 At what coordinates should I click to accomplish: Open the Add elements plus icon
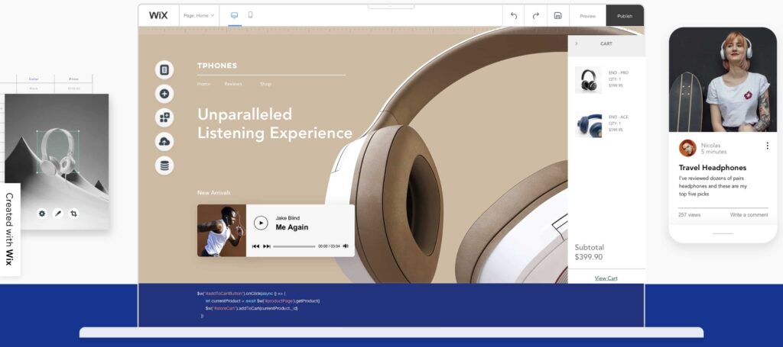(x=164, y=94)
